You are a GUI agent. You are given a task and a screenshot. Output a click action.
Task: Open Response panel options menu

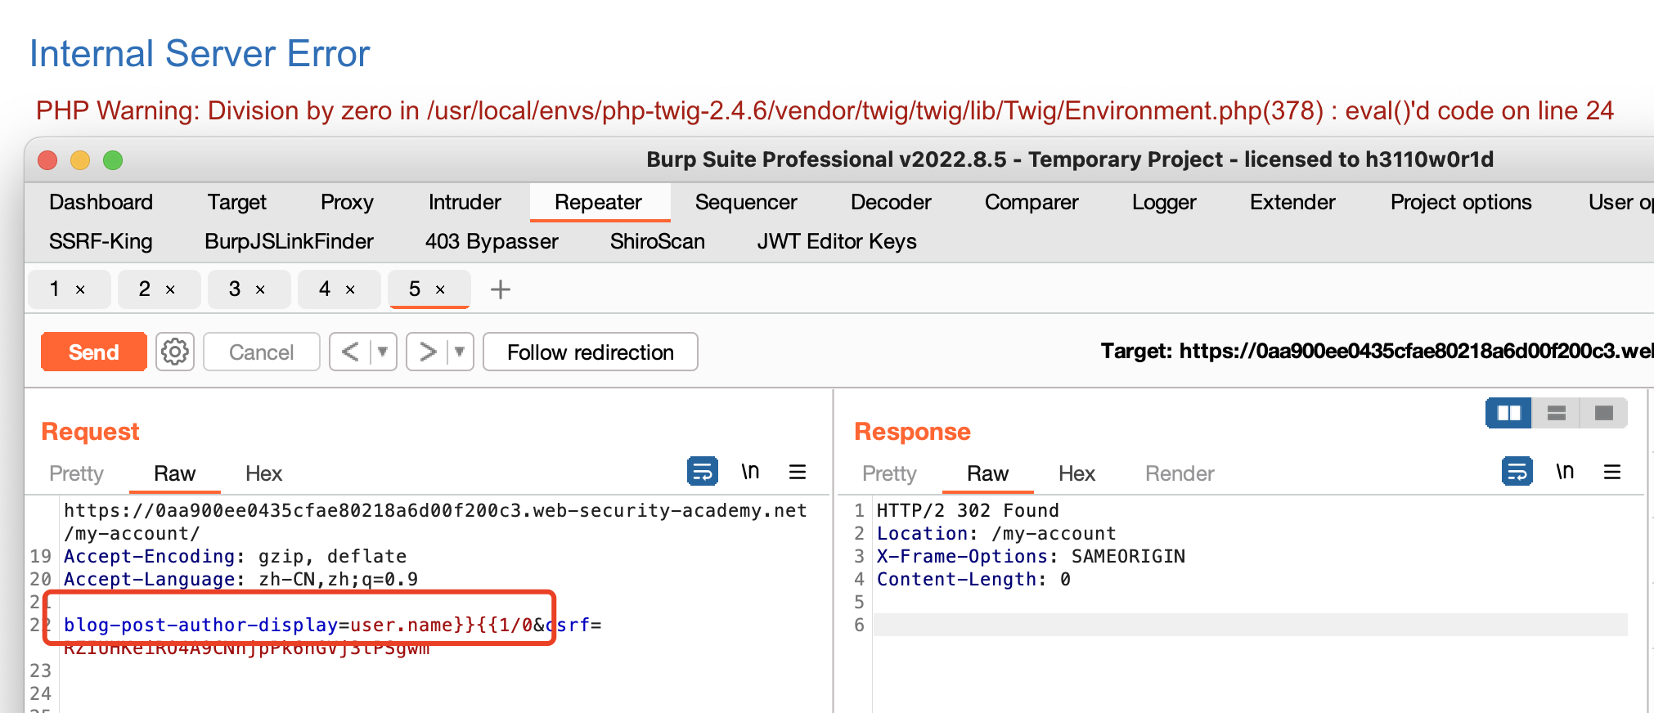click(1612, 472)
